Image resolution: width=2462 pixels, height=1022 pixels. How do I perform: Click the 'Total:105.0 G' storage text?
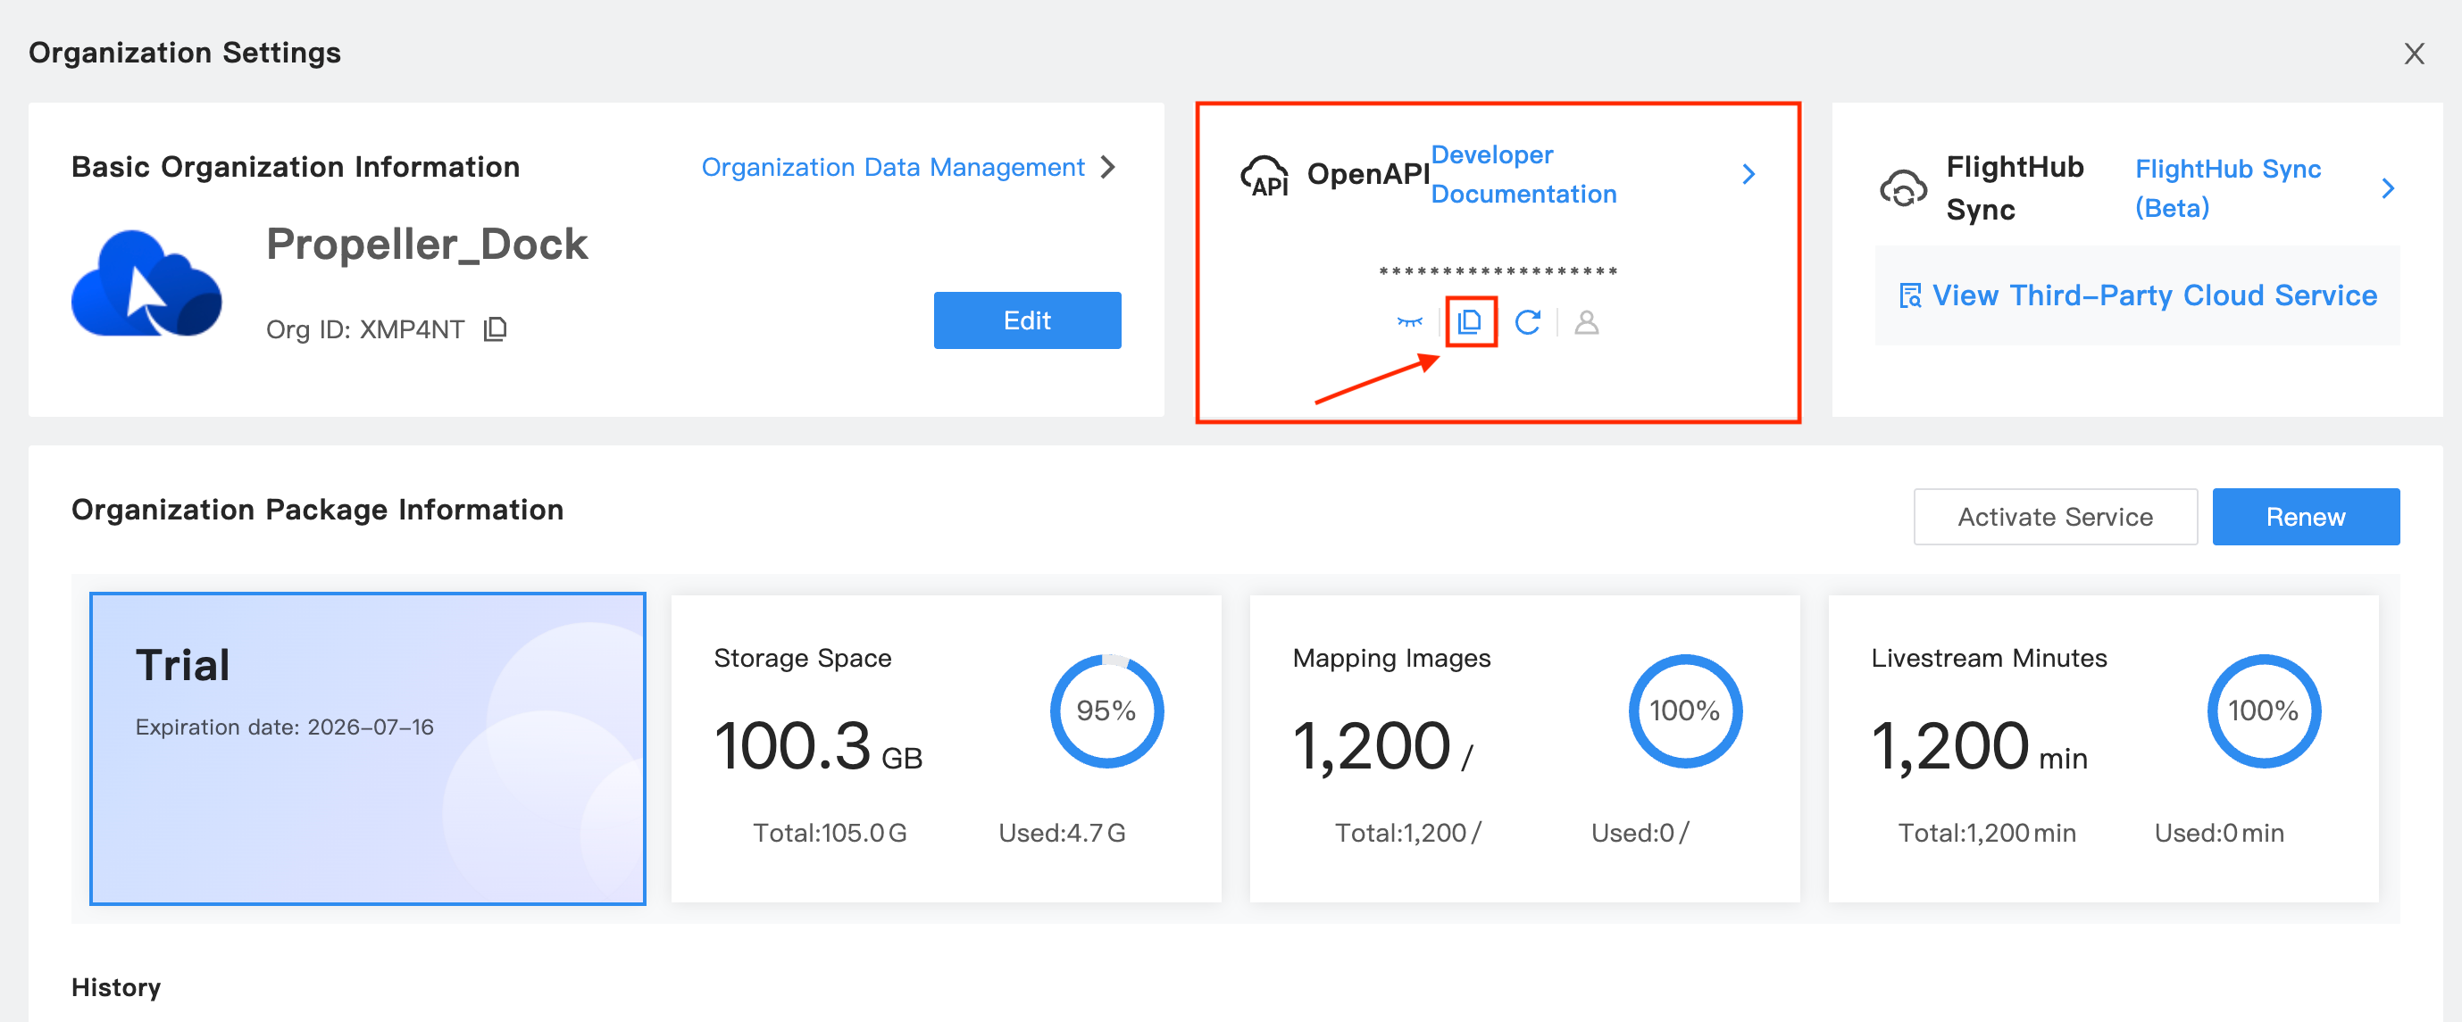pos(830,833)
